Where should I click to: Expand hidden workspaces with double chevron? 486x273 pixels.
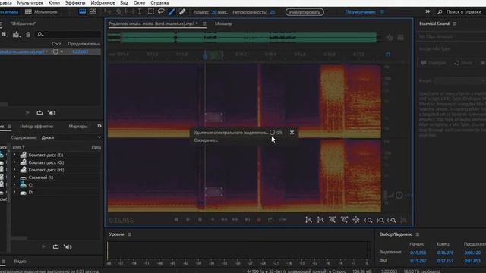[x=428, y=11]
